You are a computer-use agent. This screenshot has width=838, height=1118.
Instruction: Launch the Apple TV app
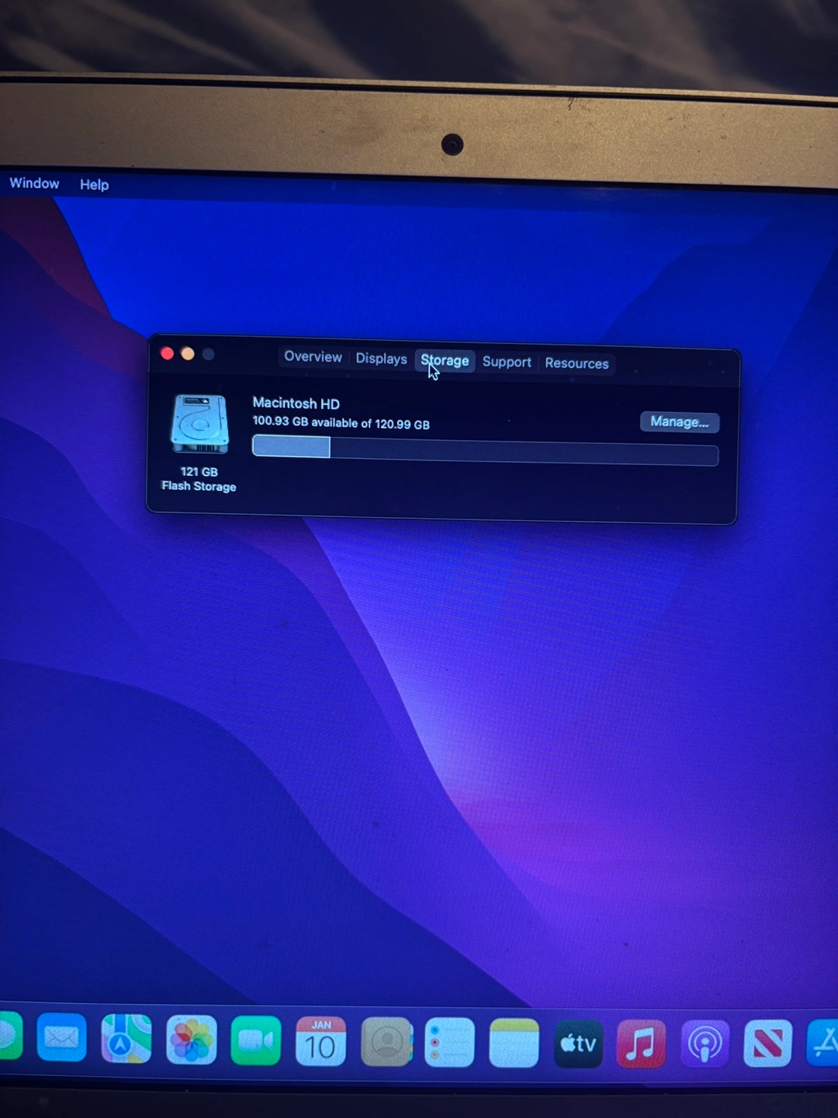click(x=578, y=1043)
